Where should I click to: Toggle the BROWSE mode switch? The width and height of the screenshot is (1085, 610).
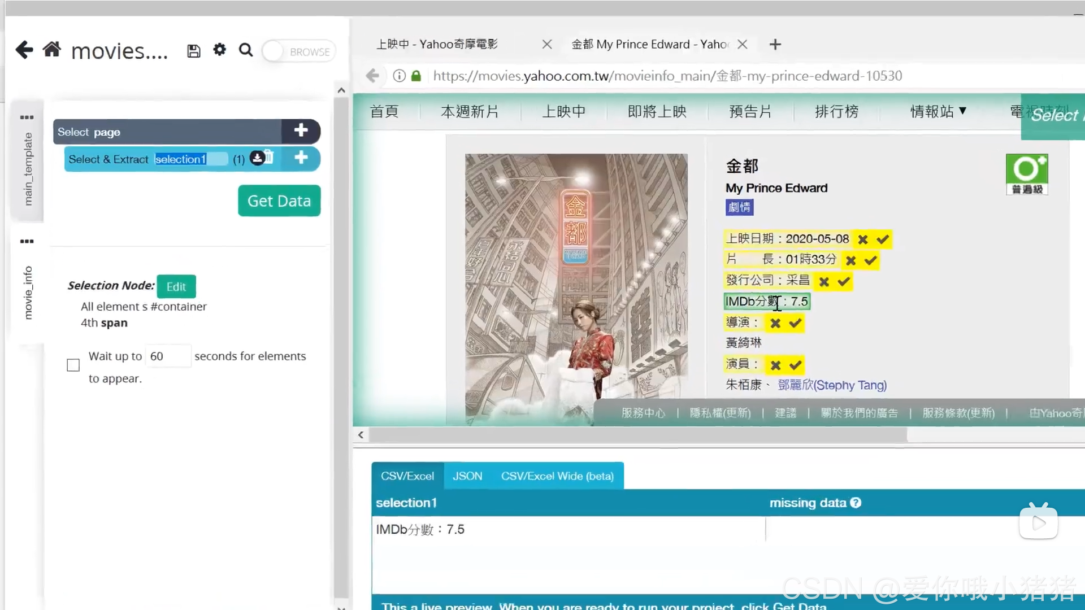pyautogui.click(x=299, y=51)
